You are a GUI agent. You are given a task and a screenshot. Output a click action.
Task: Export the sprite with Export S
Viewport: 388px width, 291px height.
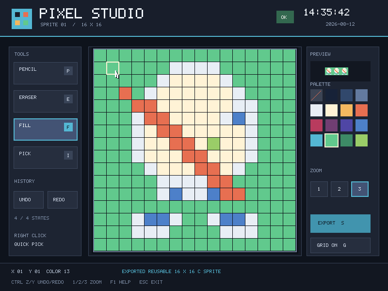[340, 224]
